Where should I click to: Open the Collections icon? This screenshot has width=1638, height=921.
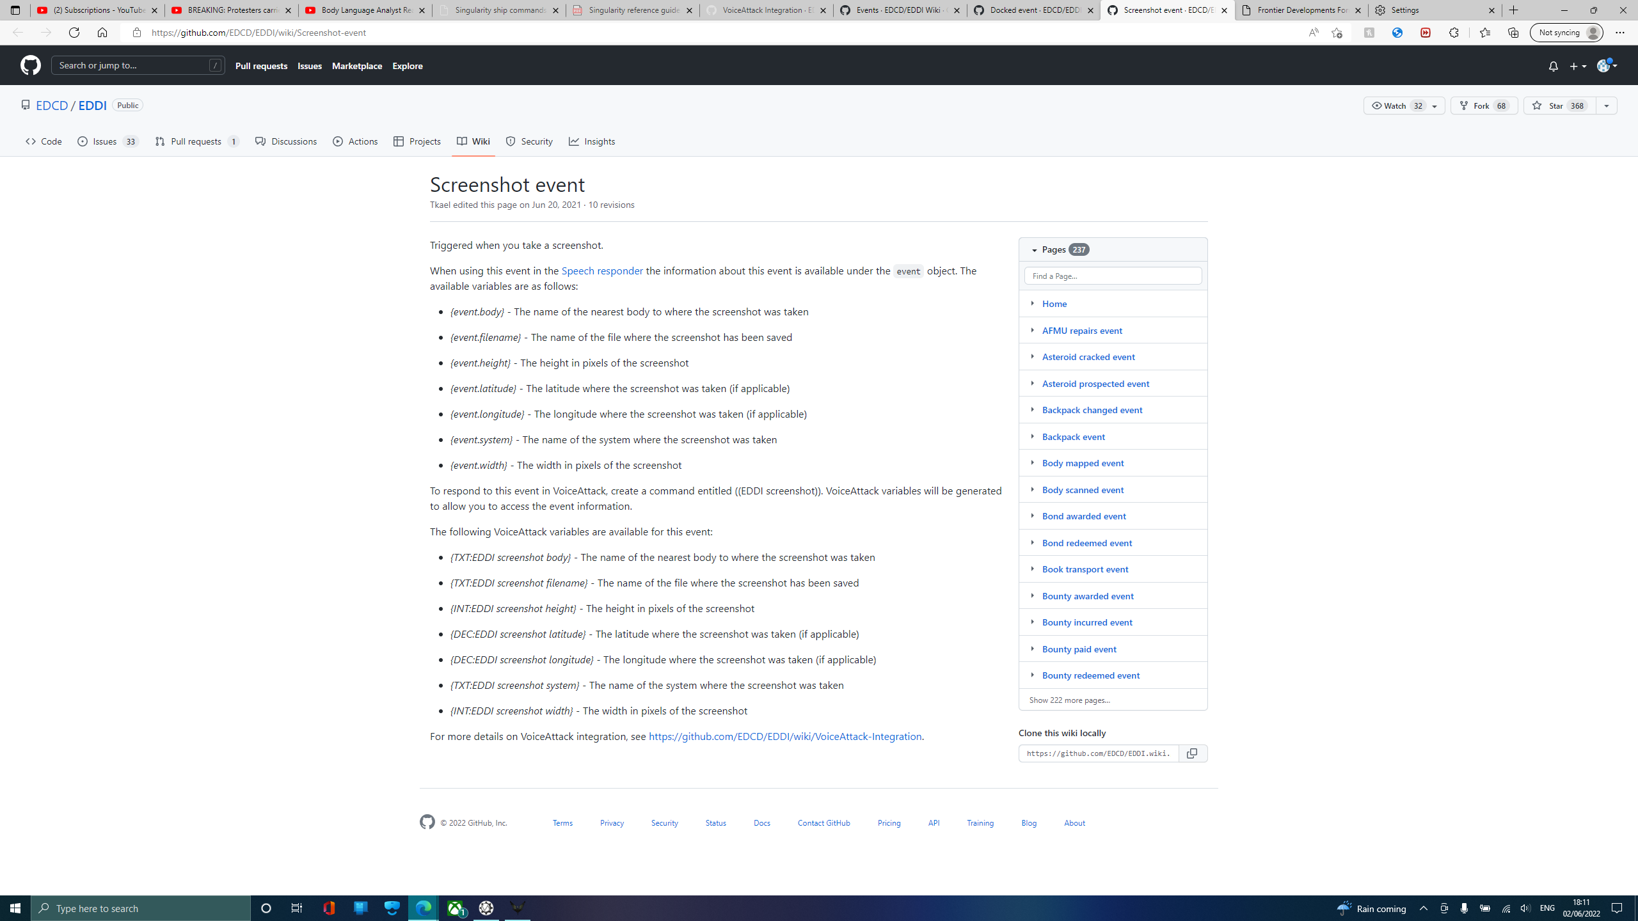pos(1513,33)
